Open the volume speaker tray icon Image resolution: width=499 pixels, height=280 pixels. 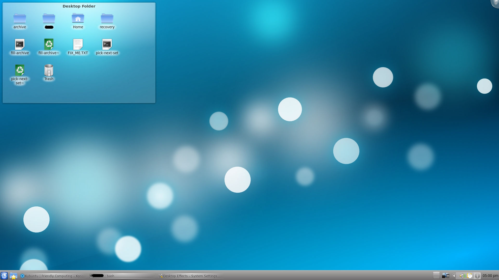coord(462,276)
